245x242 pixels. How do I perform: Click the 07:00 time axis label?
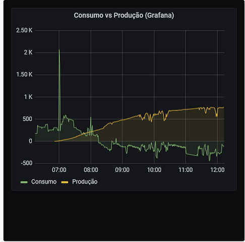coord(59,170)
